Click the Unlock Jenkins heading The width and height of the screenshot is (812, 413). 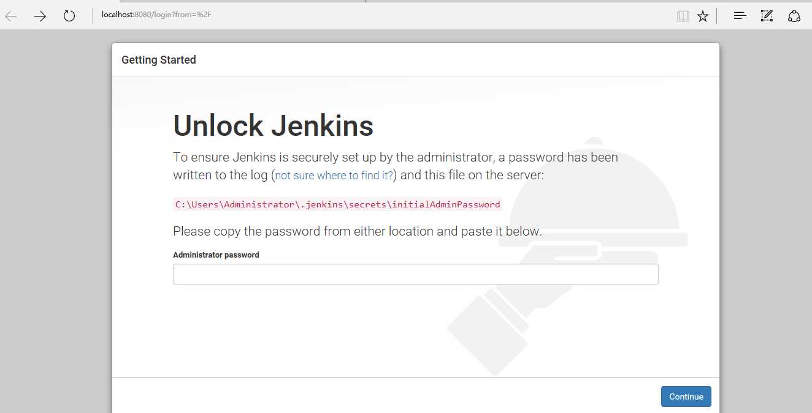point(273,125)
